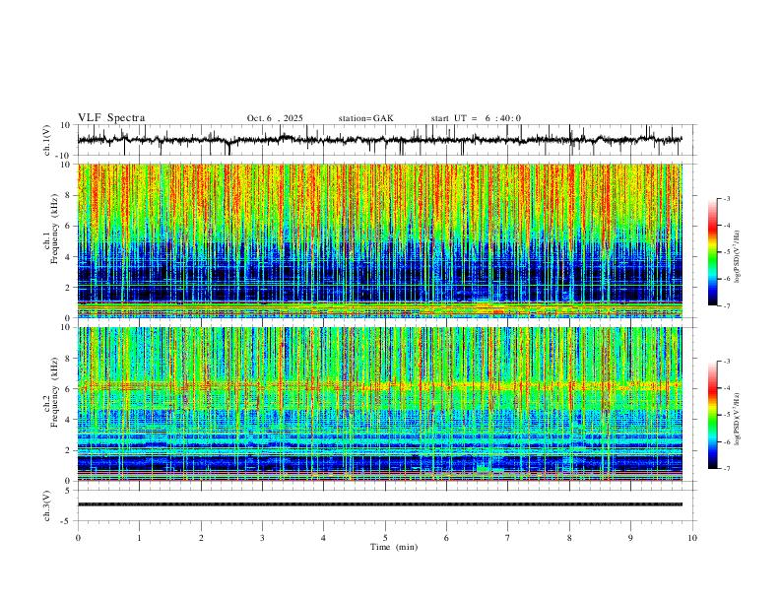Click the time axis tick label '8'

569,538
